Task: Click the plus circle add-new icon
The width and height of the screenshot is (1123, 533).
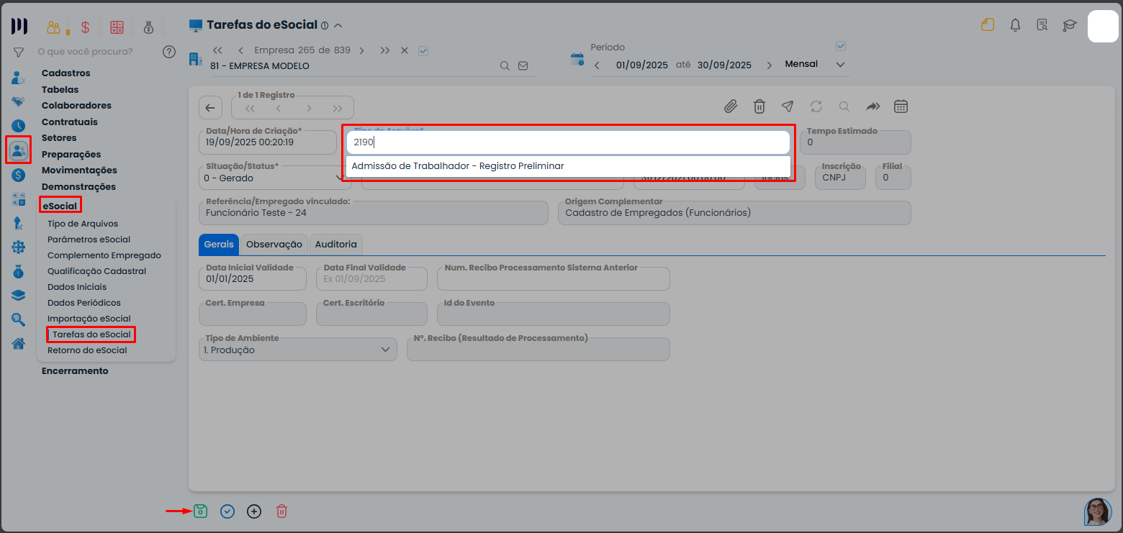Action: click(x=254, y=511)
